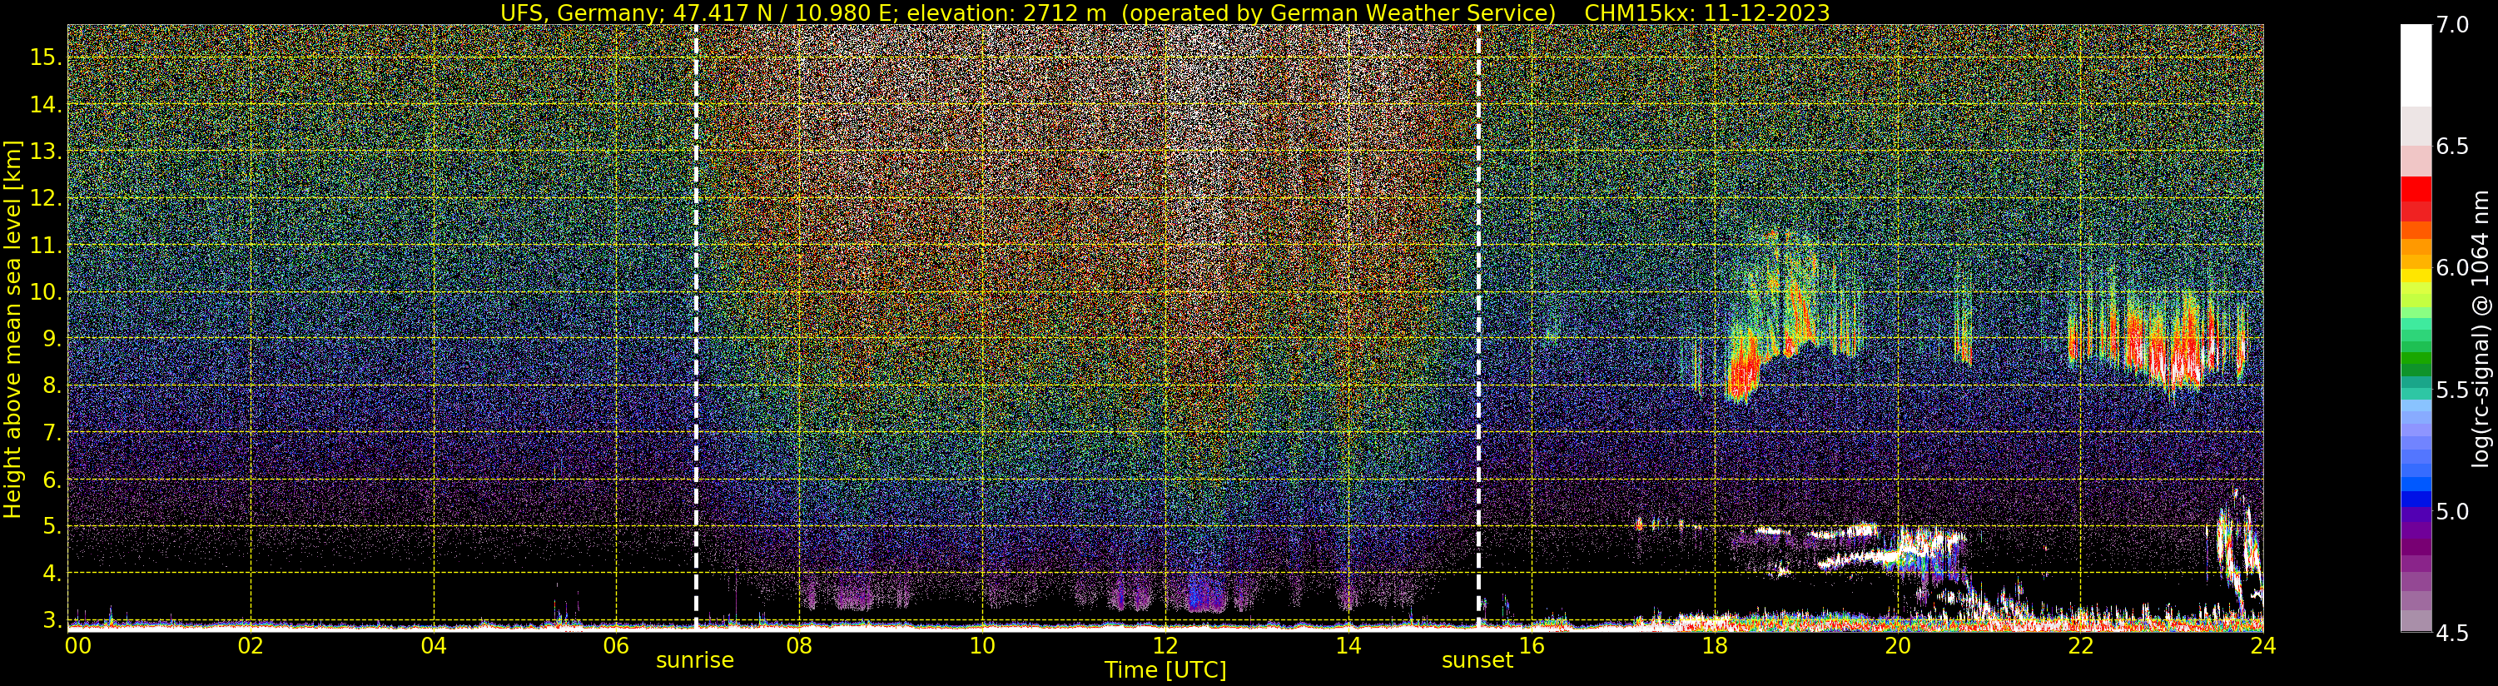Click the '11.' height tick label
The image size is (2498, 686).
coord(46,246)
